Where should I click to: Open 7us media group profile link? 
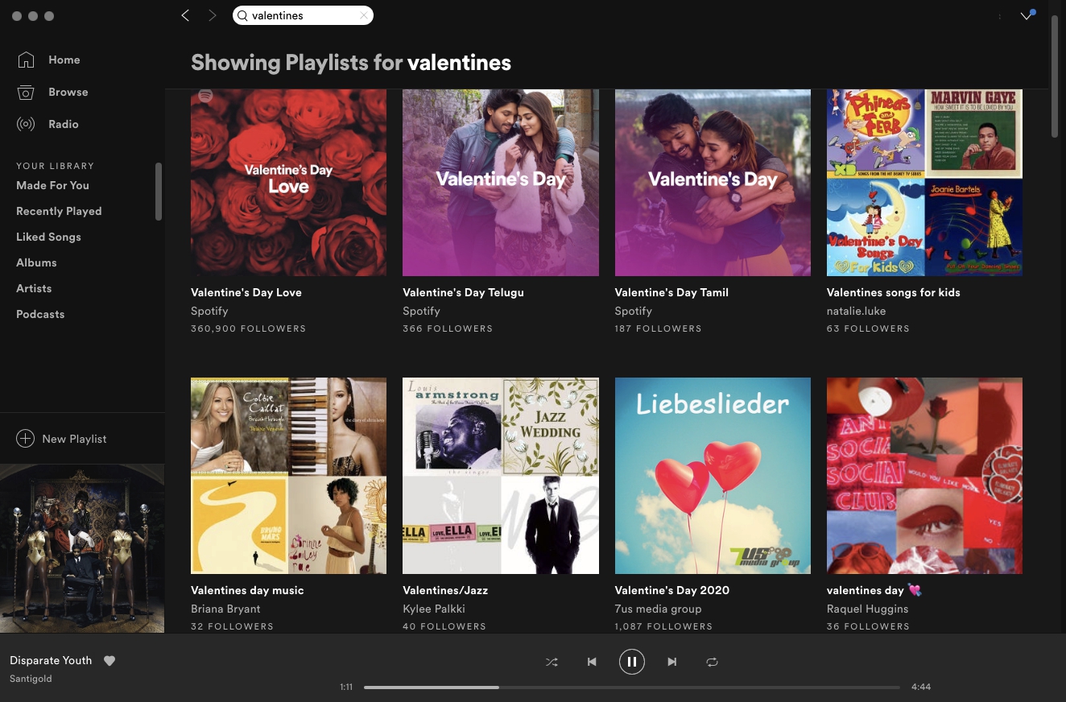pyautogui.click(x=658, y=609)
